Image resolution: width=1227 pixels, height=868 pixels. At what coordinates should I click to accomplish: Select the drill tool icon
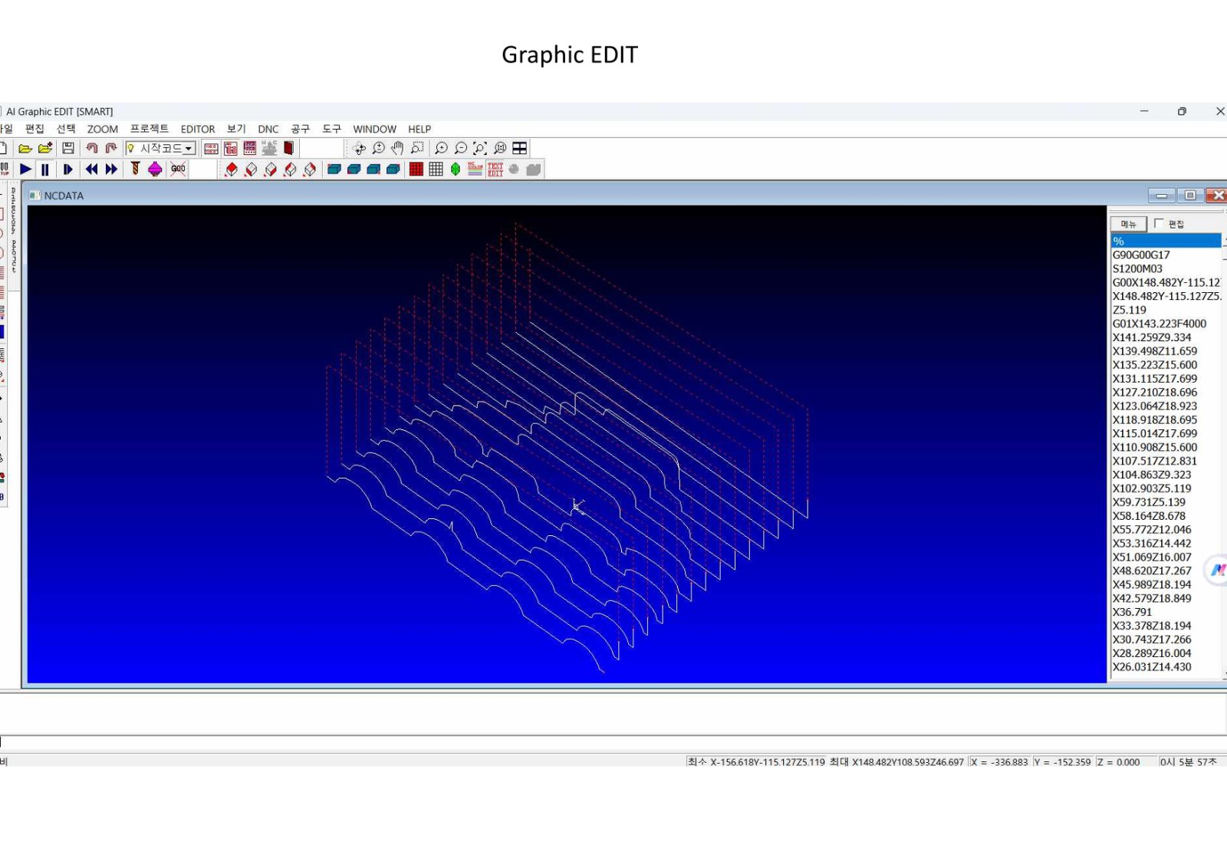135,169
